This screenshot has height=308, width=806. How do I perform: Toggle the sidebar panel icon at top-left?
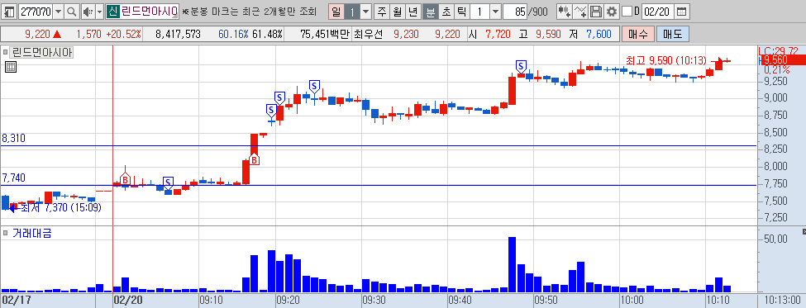(x=9, y=11)
